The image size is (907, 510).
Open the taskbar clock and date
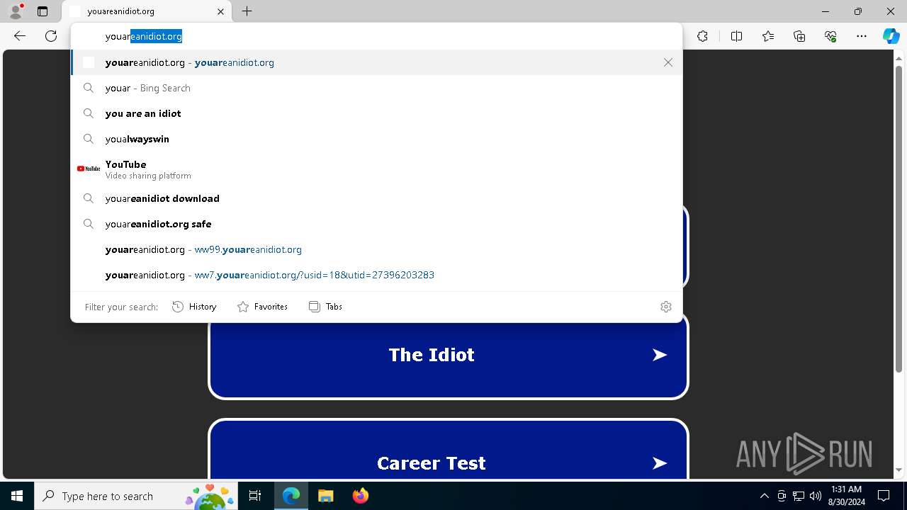[846, 496]
